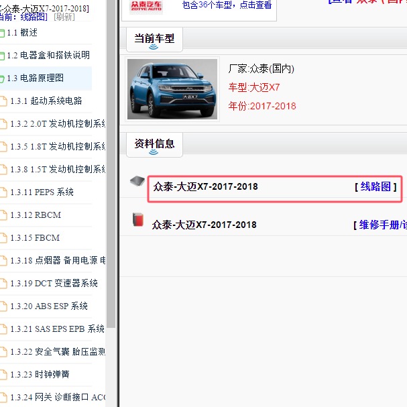
Task: Open the 1.1 概述 folder icon
Action: click(2, 34)
